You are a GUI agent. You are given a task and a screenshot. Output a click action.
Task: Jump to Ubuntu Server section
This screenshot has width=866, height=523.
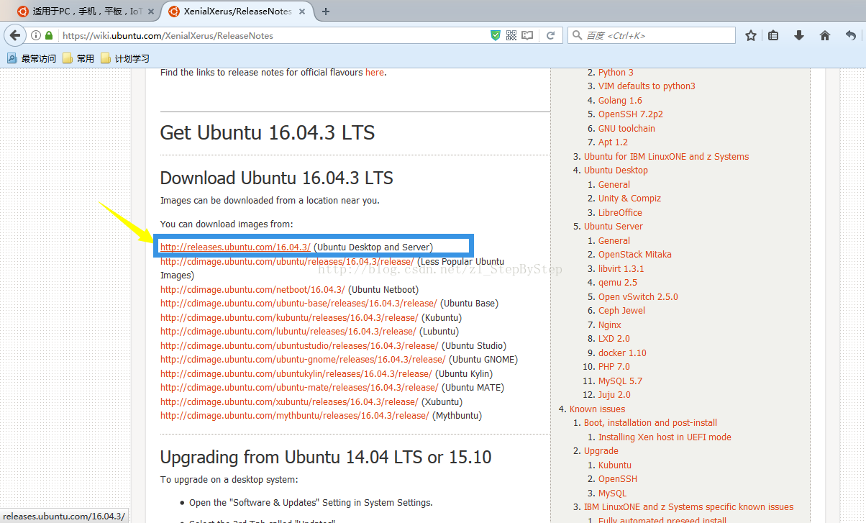[614, 226]
